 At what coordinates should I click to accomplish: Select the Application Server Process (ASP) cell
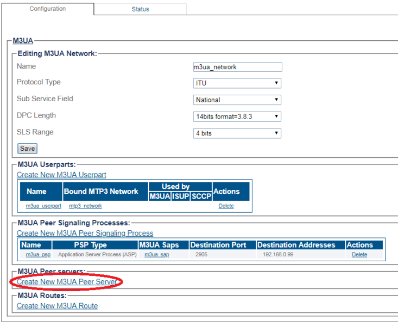pos(98,255)
